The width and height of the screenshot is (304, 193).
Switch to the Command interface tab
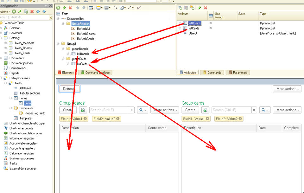coord(95,73)
